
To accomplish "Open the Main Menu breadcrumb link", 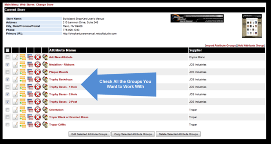I will pos(11,5).
